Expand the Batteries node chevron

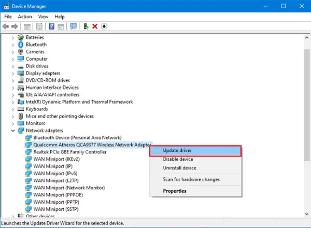[13, 37]
